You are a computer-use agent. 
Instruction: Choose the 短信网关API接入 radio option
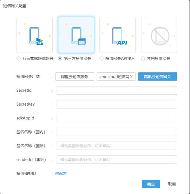point(102,59)
